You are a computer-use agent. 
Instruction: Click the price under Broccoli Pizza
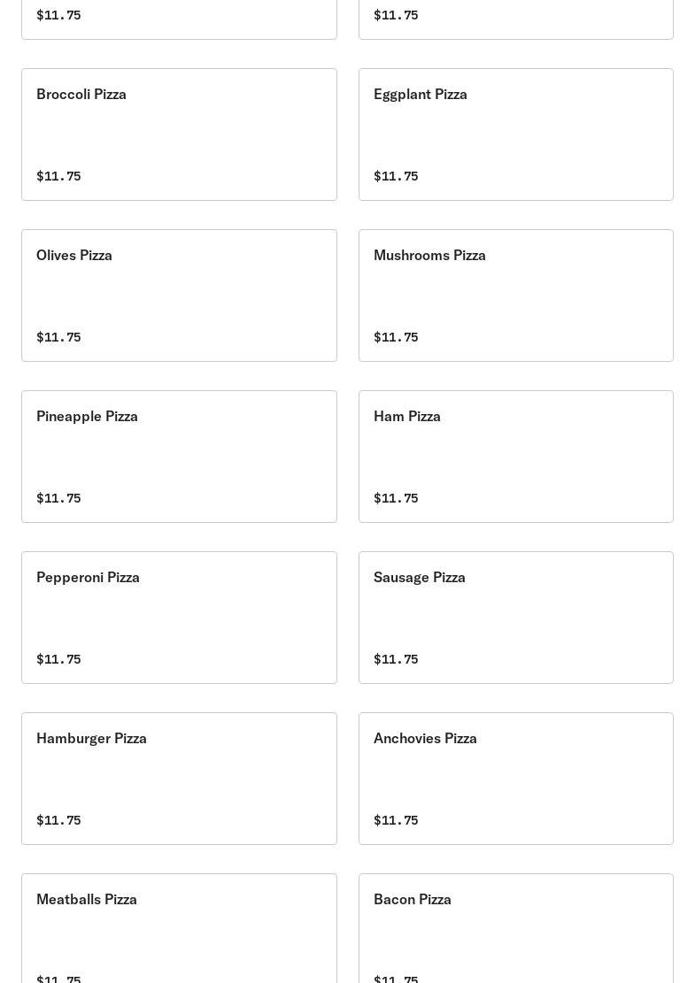[x=58, y=176]
